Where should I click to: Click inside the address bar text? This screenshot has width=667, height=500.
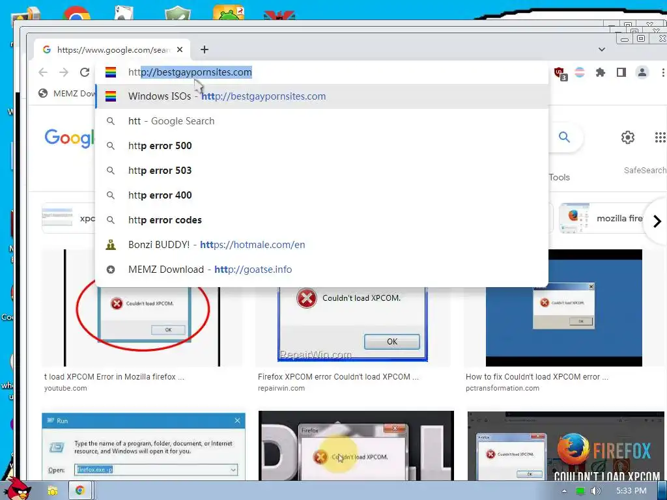(x=190, y=72)
